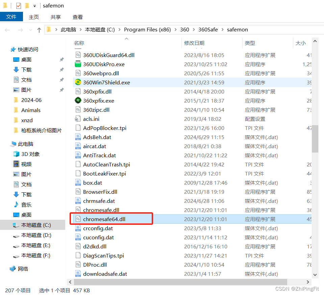
Task: Expand the chevron before 此电脑 in address bar
Action: click(56, 30)
